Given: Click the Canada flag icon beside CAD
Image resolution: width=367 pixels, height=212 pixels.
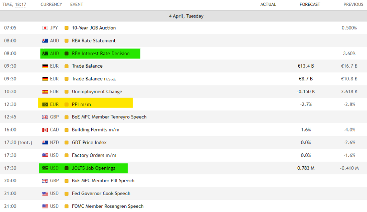Looking at the screenshot, I should tap(45, 130).
